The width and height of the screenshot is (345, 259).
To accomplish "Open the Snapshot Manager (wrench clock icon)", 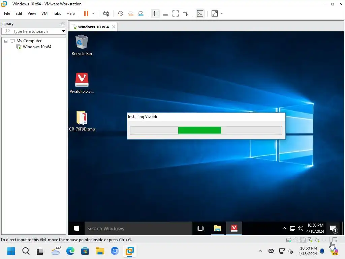I will 141,13.
